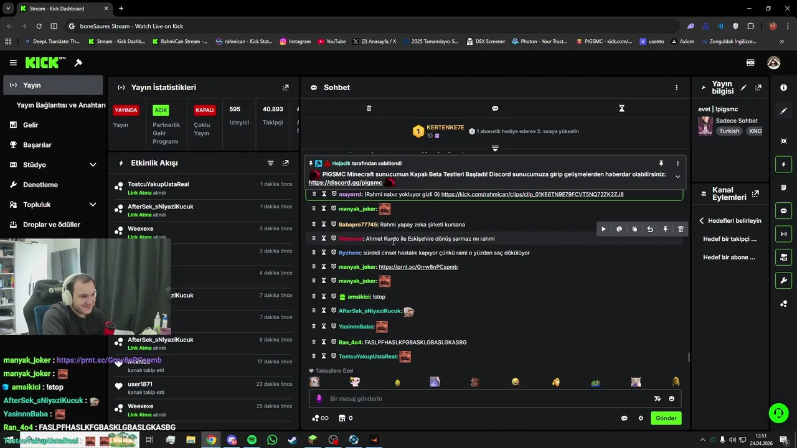Toggle the chat widget in right rail
This screenshot has height=448, width=797.
[783, 211]
